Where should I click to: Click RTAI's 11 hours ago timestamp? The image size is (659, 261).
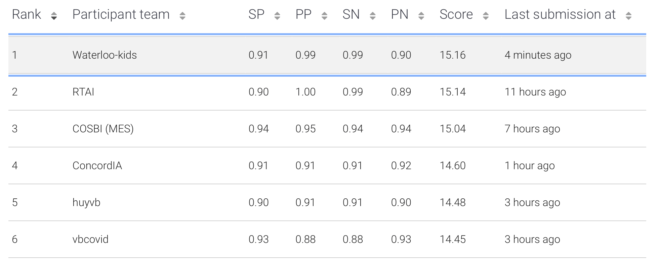coord(535,92)
